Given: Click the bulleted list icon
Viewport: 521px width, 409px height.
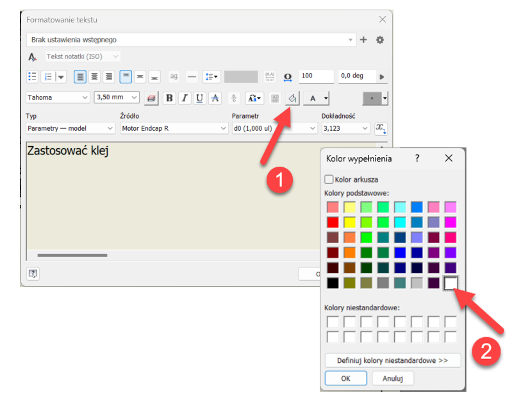Looking at the screenshot, I should (33, 76).
